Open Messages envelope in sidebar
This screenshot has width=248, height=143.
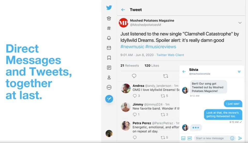109,48
